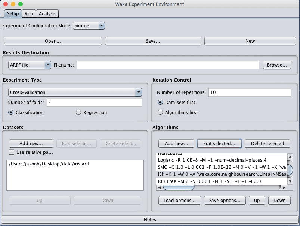Click the horizontal scrollbar thumb in Algorithms
The width and height of the screenshot is (300, 226).
pyautogui.click(x=179, y=188)
